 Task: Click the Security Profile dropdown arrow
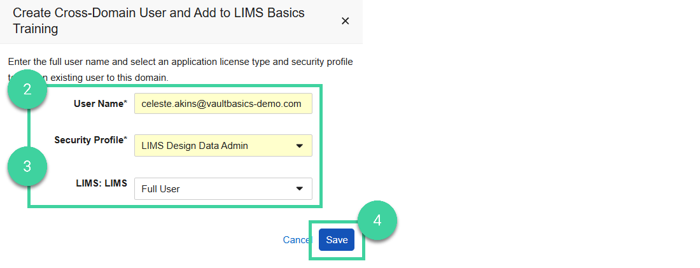pos(300,146)
